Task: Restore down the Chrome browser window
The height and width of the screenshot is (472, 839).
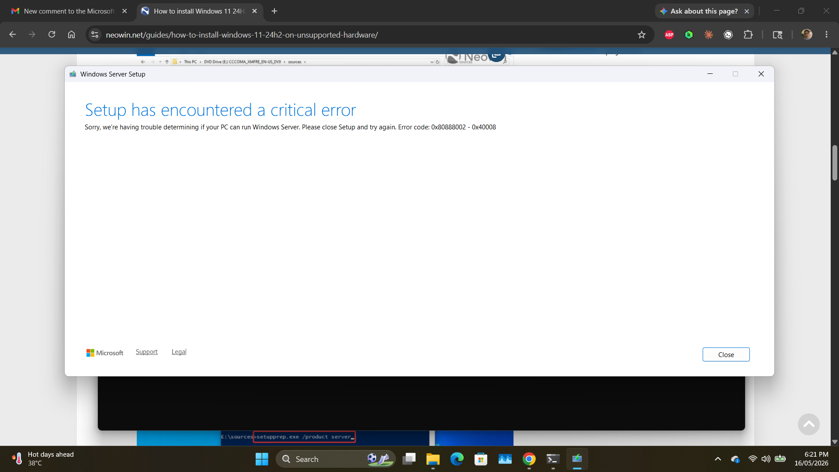Action: [x=801, y=11]
